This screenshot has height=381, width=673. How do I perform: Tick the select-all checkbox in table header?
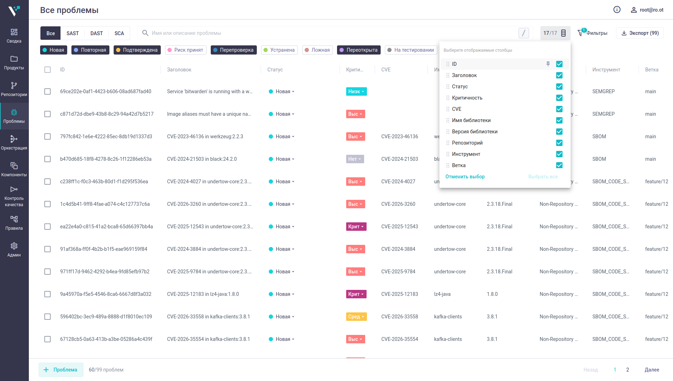pos(47,70)
